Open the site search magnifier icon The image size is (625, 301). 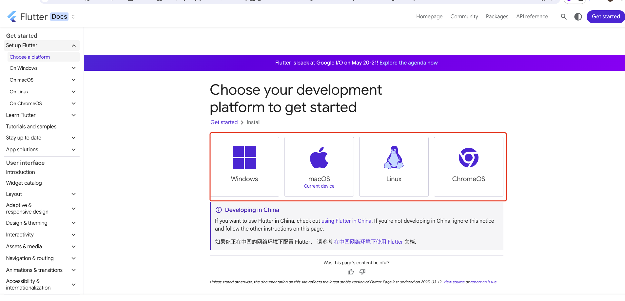pyautogui.click(x=564, y=16)
